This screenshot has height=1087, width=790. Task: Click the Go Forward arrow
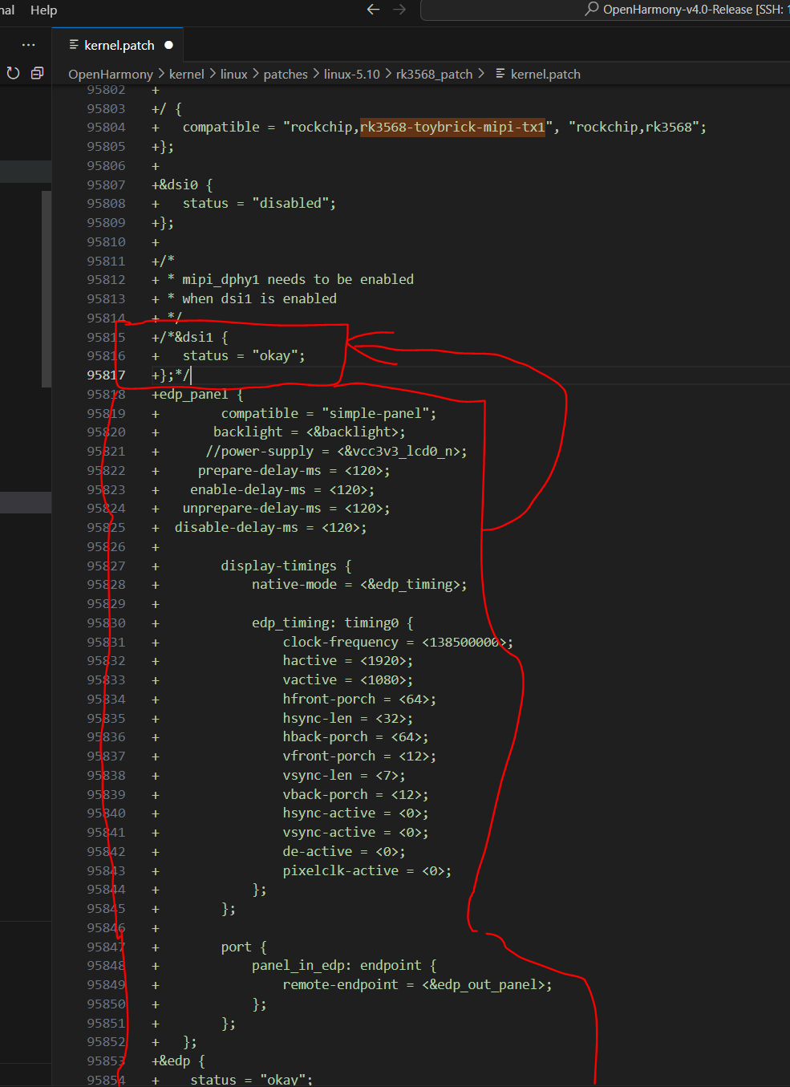coord(399,10)
